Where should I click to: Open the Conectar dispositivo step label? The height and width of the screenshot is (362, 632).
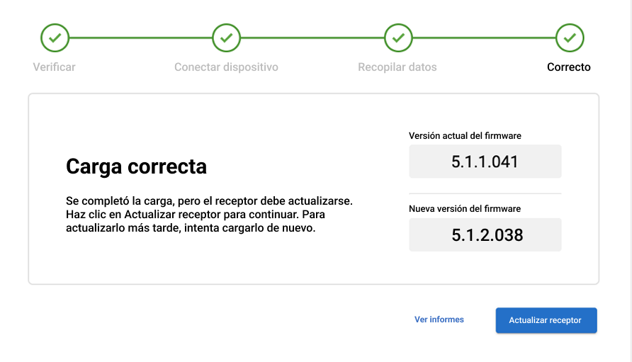pyautogui.click(x=226, y=67)
